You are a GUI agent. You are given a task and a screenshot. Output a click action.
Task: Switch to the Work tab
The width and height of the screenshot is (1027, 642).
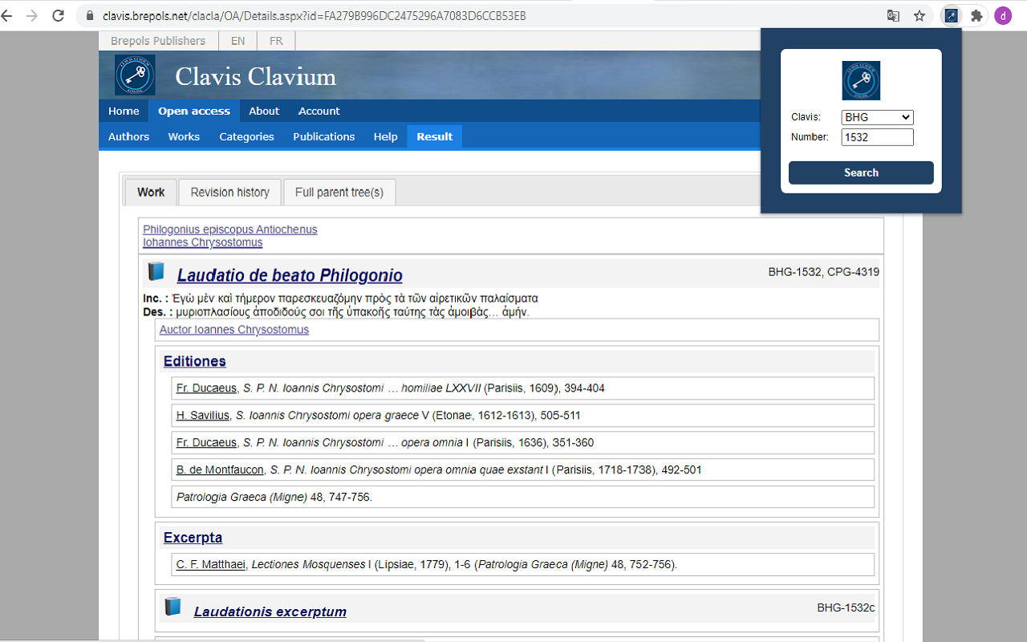[x=151, y=192]
